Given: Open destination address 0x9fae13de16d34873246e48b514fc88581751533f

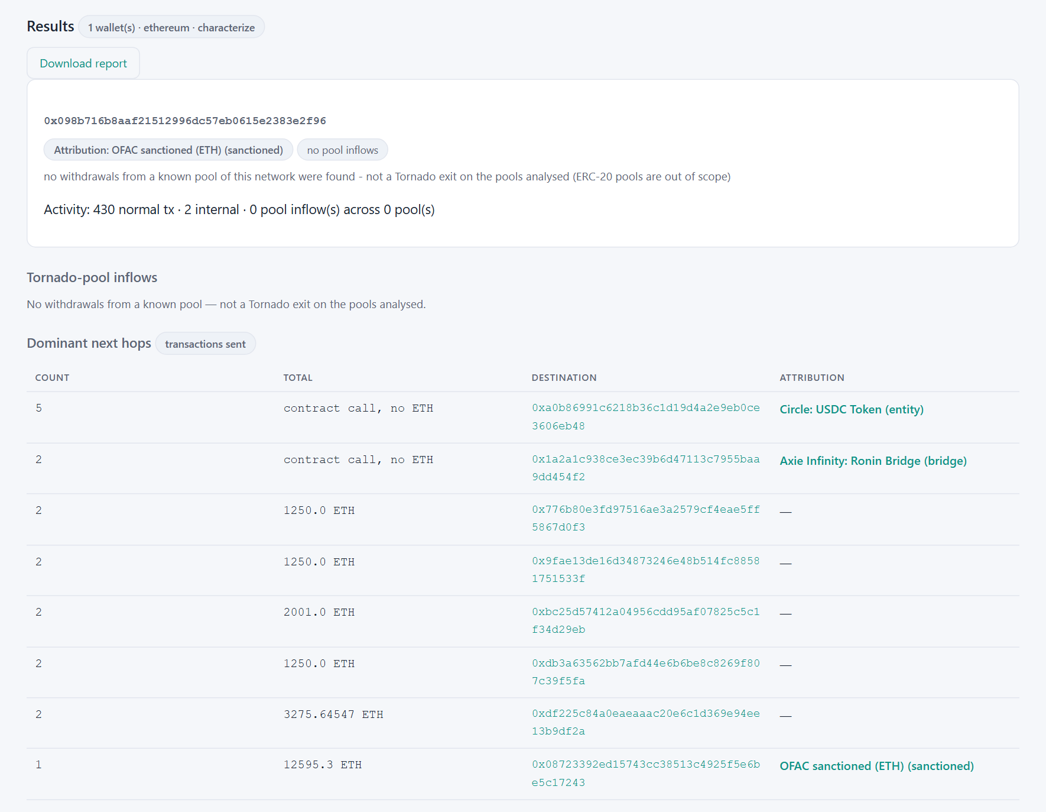Looking at the screenshot, I should 646,570.
